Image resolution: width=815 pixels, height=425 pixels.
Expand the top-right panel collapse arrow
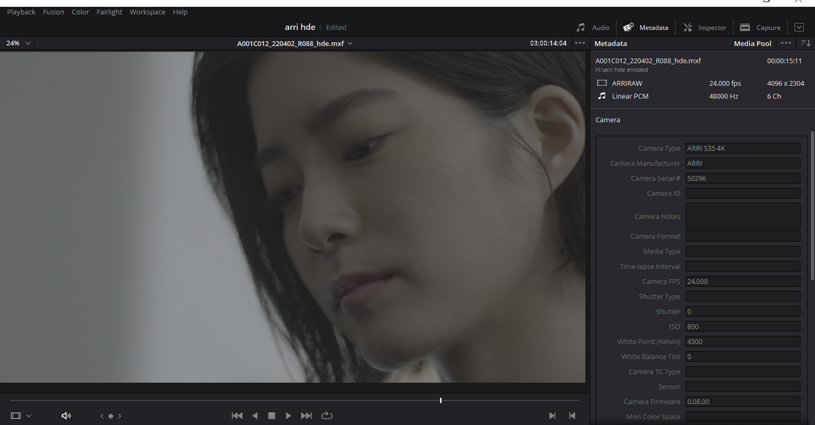799,27
